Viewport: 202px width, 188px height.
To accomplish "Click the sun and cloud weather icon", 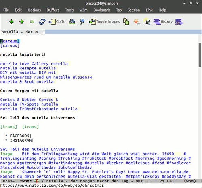I will click(137, 21).
